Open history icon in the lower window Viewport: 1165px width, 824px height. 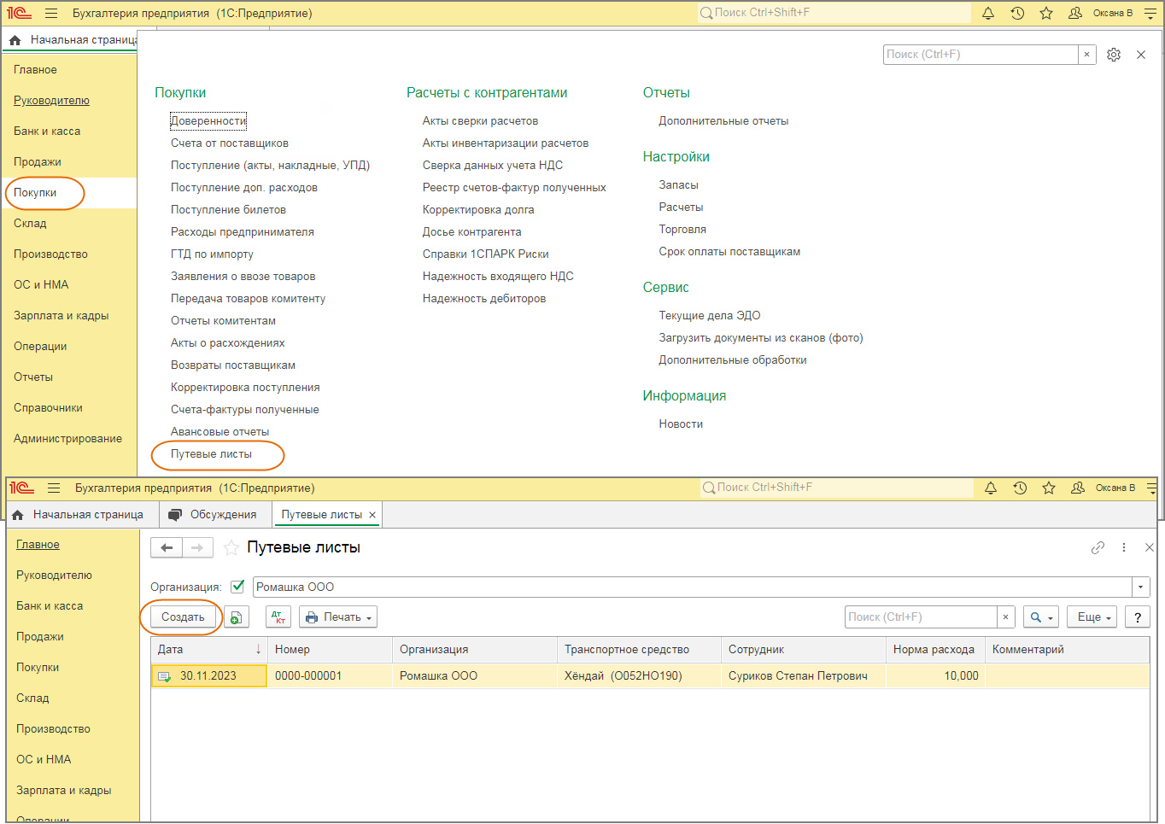point(1020,488)
